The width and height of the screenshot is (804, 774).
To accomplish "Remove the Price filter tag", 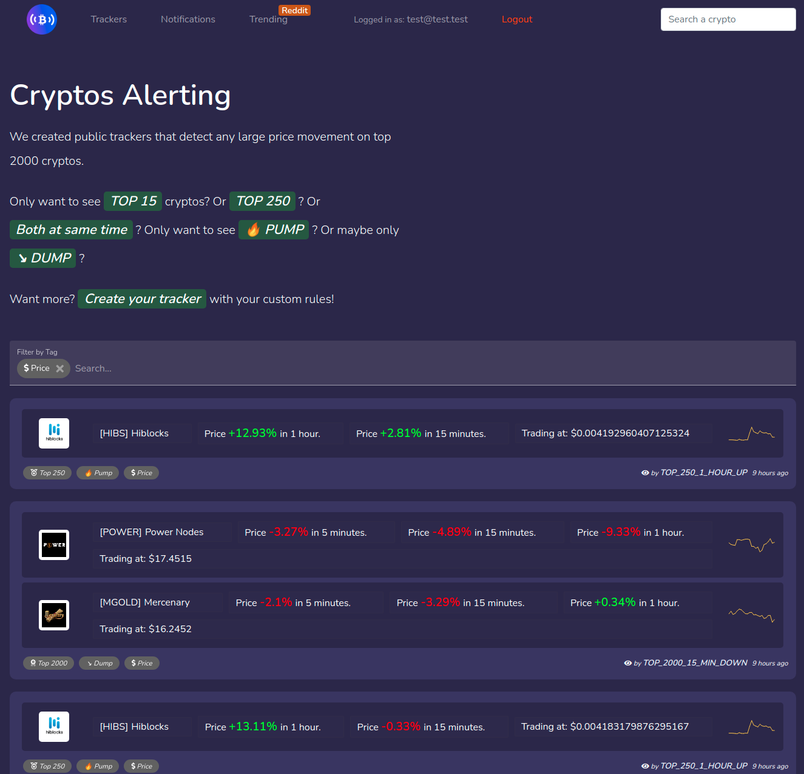I will pos(60,368).
